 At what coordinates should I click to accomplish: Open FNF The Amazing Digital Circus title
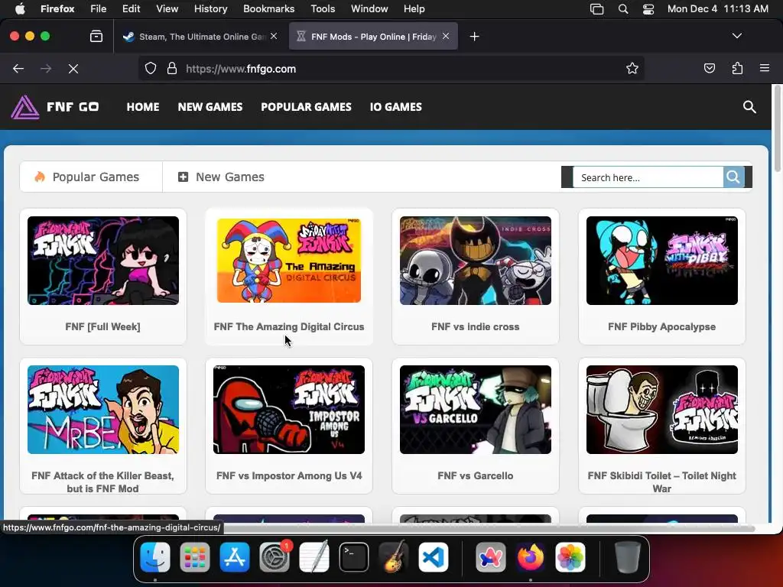(288, 326)
